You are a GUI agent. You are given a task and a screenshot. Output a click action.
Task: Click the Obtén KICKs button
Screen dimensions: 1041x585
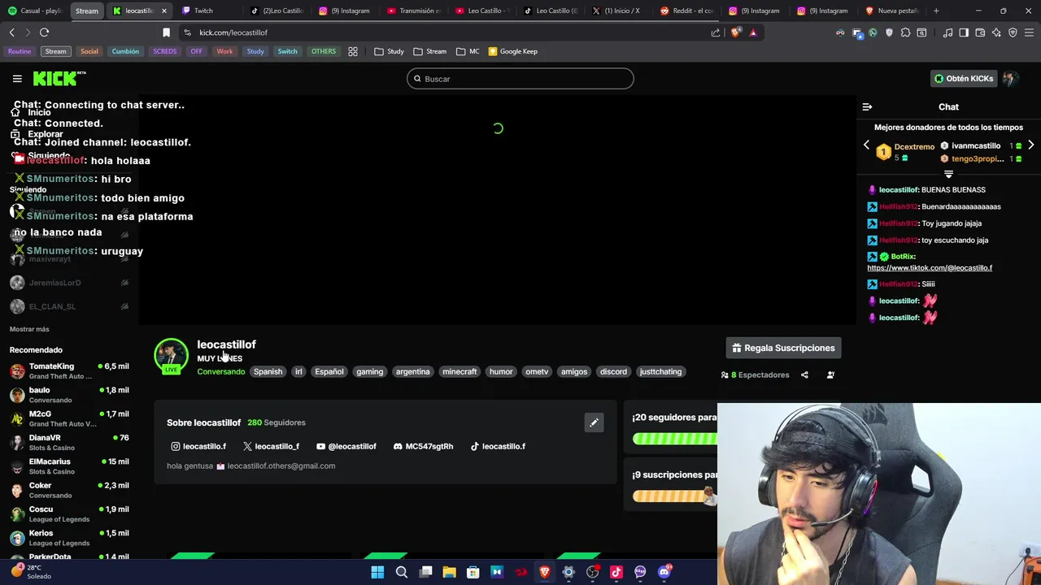tap(964, 79)
